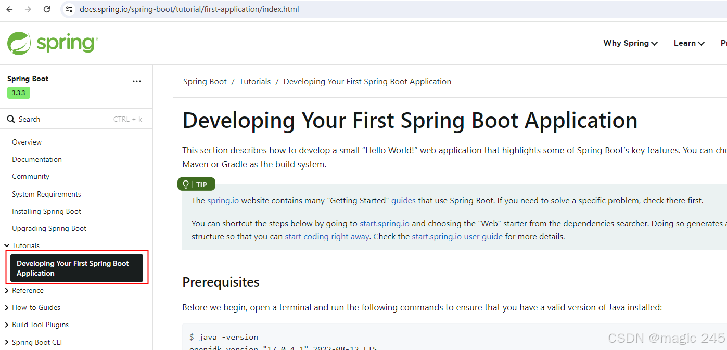Screen dimensions: 727x350
Task: Click Tutorials in the breadcrumb
Action: coord(255,82)
